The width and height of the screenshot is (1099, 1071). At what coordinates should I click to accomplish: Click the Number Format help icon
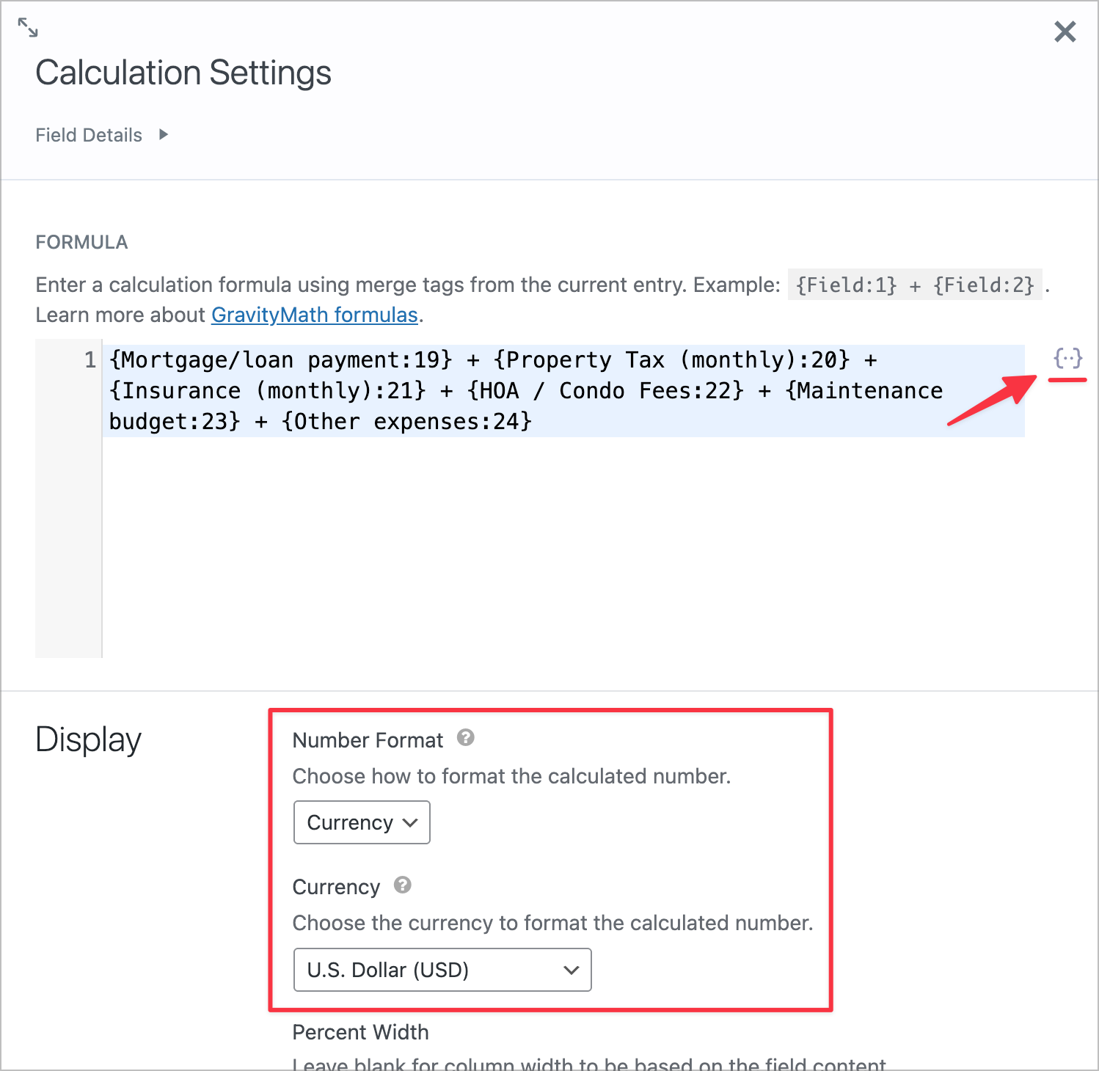tap(467, 739)
